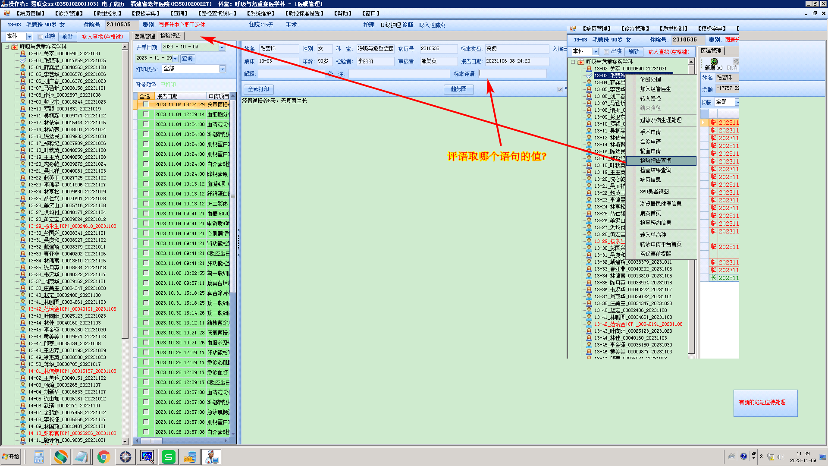Tick the 2023.11.04 12:29:14 report row checkbox

click(146, 114)
